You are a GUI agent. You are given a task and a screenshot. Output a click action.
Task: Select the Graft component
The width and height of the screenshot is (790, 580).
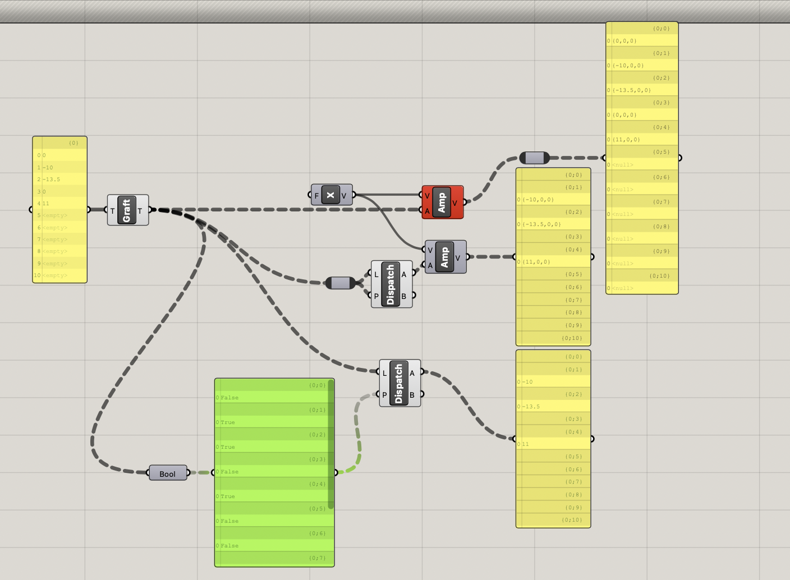[128, 210]
